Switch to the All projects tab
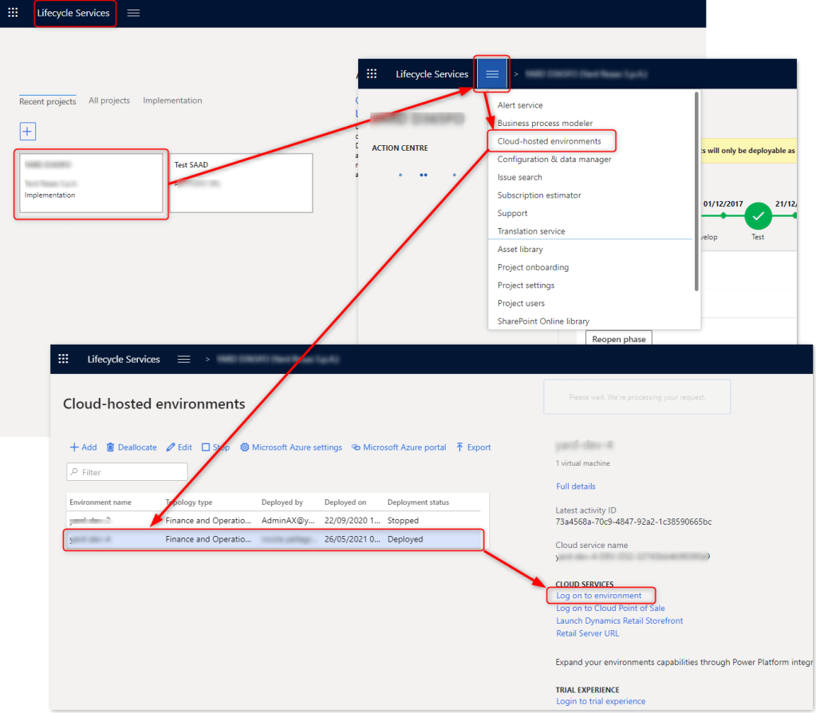This screenshot has width=816, height=713. tap(109, 101)
